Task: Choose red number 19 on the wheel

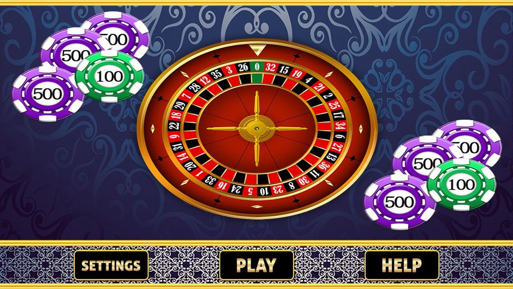Action: [x=296, y=74]
